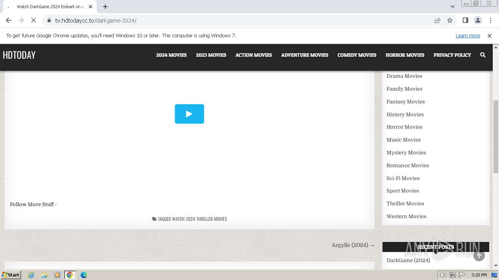Open the 2023 Movies menu item
The width and height of the screenshot is (499, 280).
coord(211,55)
